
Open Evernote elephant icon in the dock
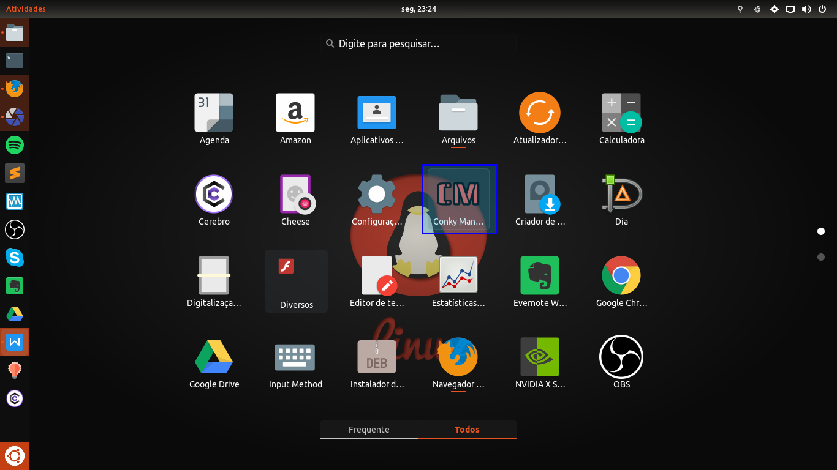click(x=15, y=286)
